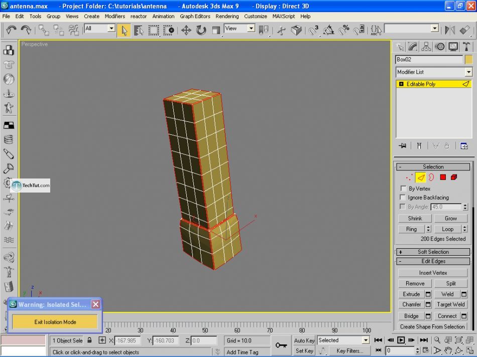Toggle the 3D Snaps magnet icon
The width and height of the screenshot is (477, 357).
313,30
